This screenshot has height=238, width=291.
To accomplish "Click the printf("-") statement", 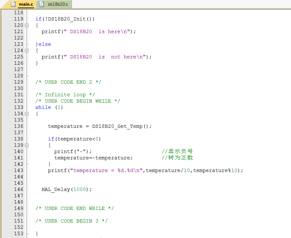I will pyautogui.click(x=73, y=152).
